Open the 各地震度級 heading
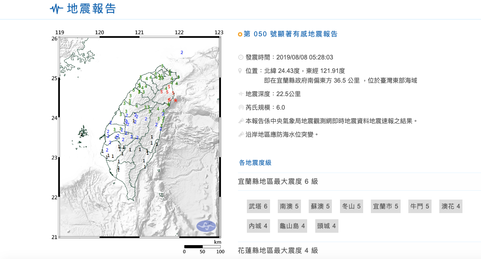 (255, 163)
